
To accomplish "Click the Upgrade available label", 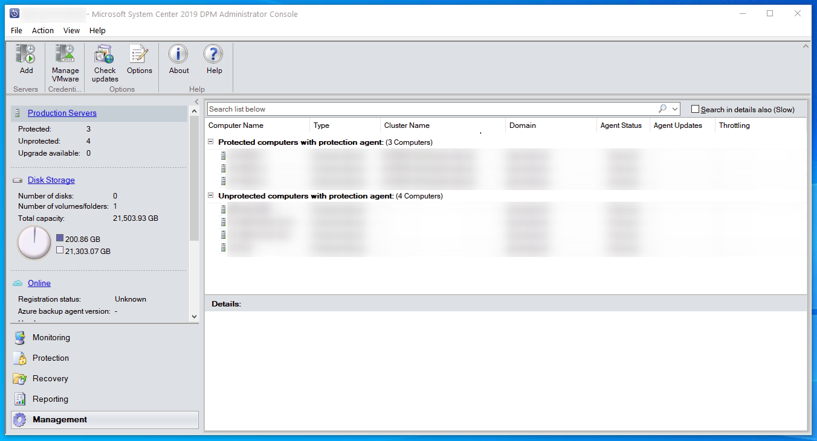I will (x=49, y=153).
